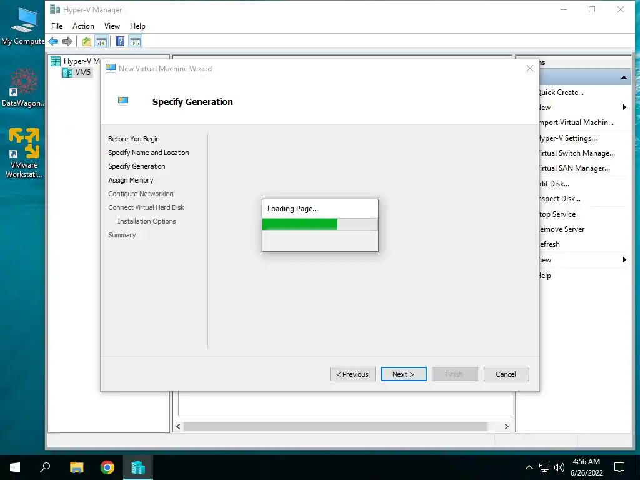Click Cancel in the wizard
The width and height of the screenshot is (640, 480).
coord(506,374)
